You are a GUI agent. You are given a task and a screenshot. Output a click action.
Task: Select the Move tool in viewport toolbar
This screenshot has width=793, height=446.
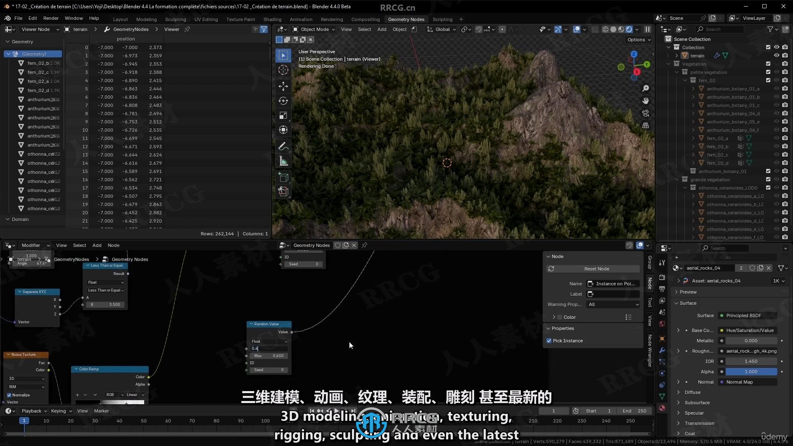coord(283,86)
